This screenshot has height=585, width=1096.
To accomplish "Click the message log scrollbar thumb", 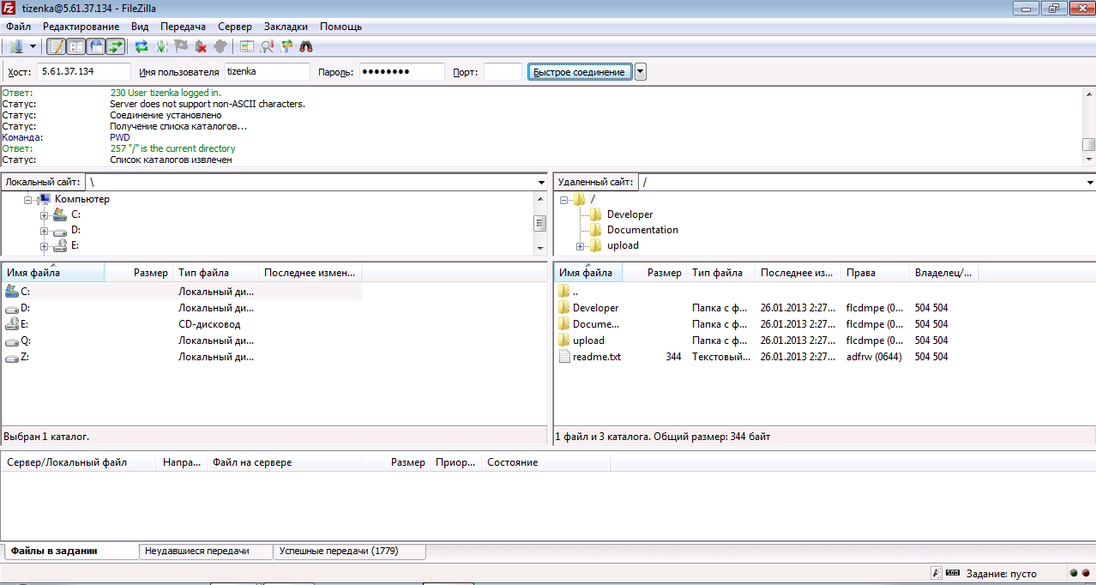I will click(1088, 144).
